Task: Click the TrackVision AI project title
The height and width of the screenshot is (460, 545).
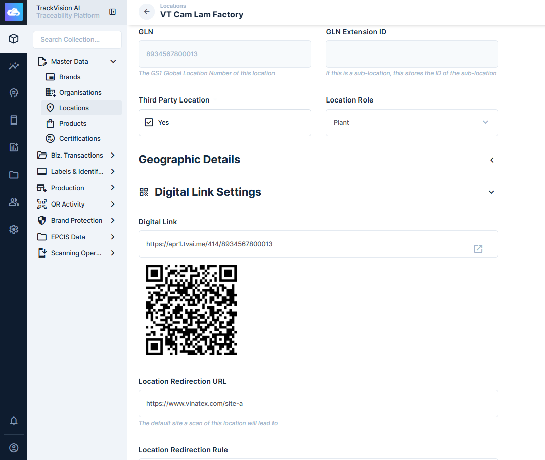Action: tap(58, 8)
